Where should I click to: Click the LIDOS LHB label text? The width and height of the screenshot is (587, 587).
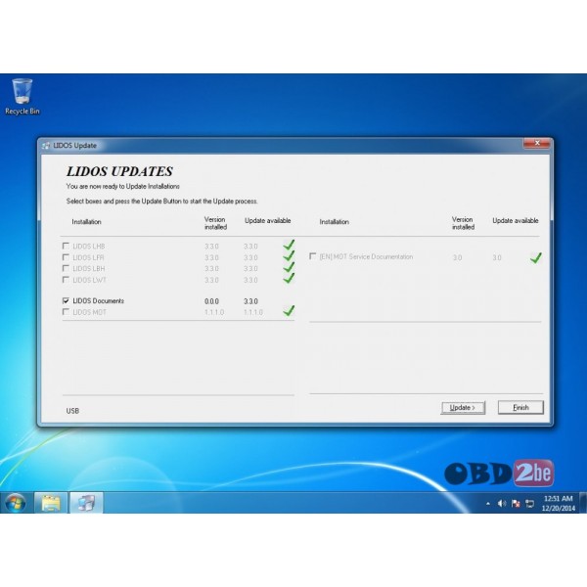click(89, 247)
